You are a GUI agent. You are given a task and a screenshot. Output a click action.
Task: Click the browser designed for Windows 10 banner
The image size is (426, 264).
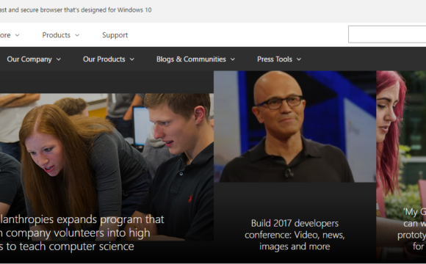pos(76,10)
